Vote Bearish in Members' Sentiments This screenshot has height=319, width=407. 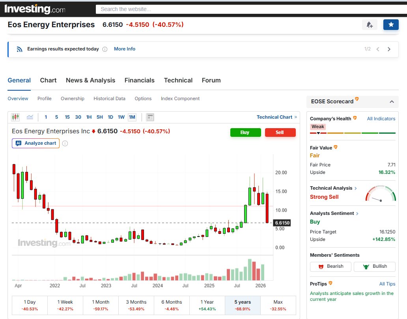point(330,267)
